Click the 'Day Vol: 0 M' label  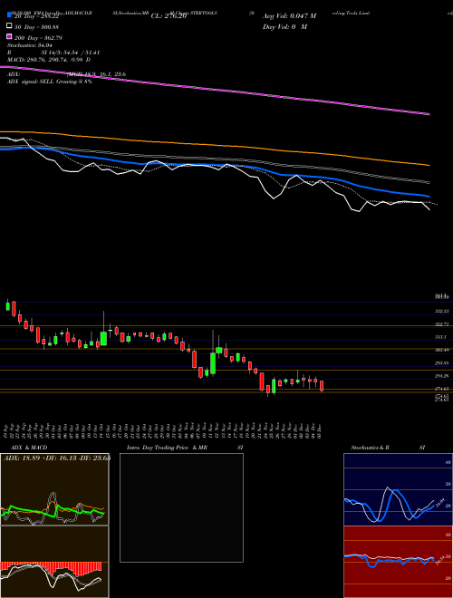tap(284, 26)
